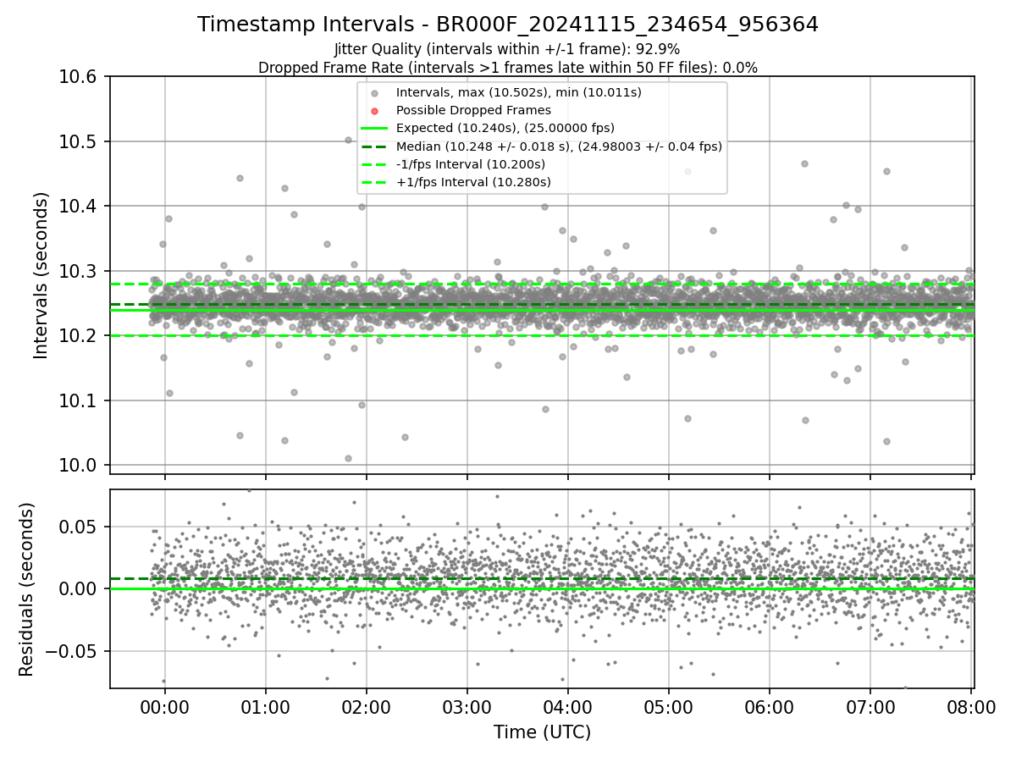Click the 04:00 time tick label

[567, 707]
